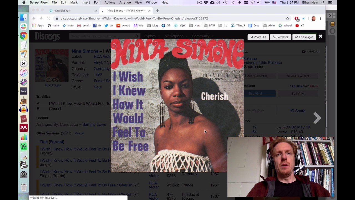
Task: Open the mix bookmark
Action: tap(139, 25)
